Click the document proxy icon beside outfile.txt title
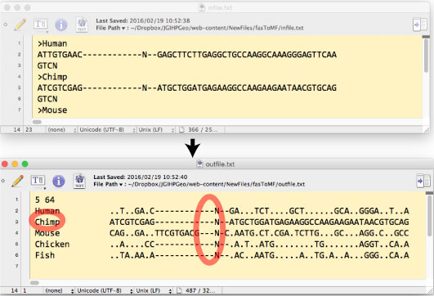 pyautogui.click(x=200, y=164)
